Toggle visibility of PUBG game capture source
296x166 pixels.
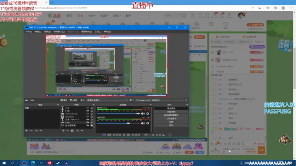coord(88,122)
